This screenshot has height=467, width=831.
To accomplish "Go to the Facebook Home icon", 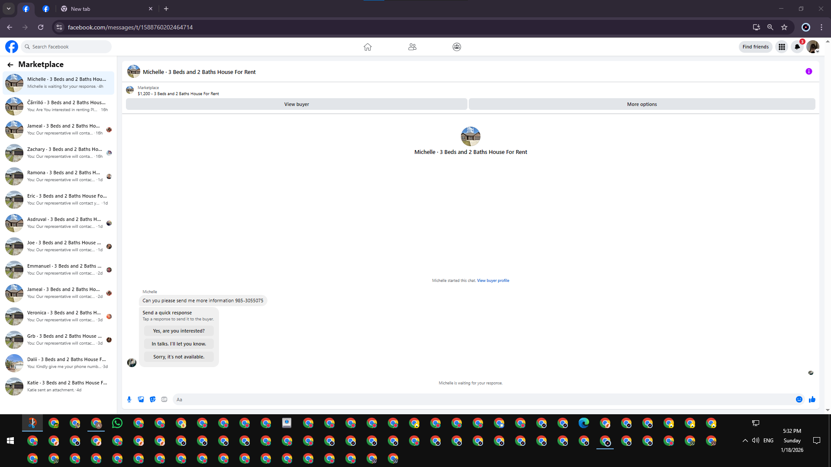I will (367, 47).
